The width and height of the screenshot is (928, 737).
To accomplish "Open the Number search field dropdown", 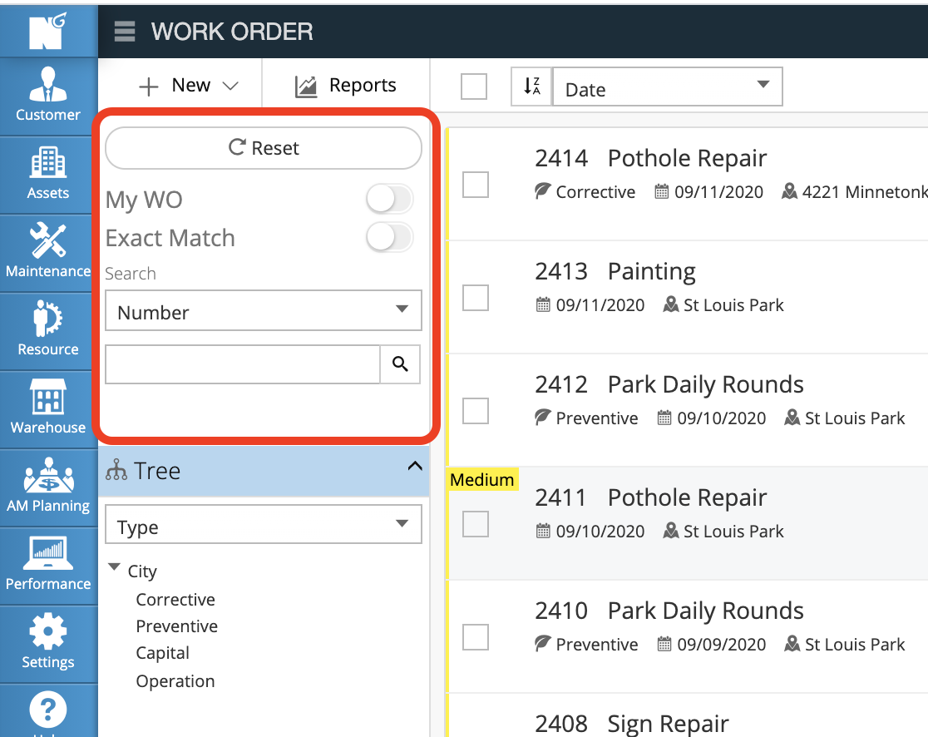I will (263, 312).
